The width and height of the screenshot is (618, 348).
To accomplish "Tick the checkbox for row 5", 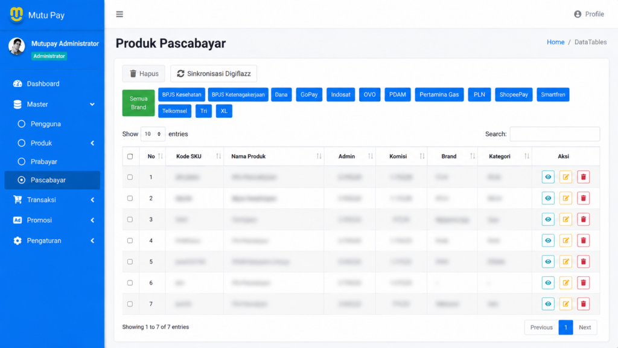I will [130, 262].
